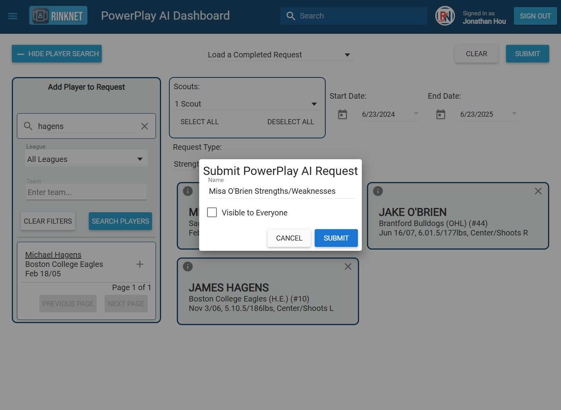Show info for Jake O'Brien card
This screenshot has height=410, width=561.
pyautogui.click(x=378, y=191)
